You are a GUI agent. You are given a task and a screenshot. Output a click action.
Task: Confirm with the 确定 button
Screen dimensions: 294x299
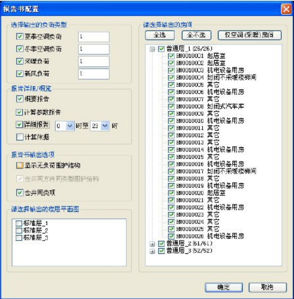click(x=224, y=287)
